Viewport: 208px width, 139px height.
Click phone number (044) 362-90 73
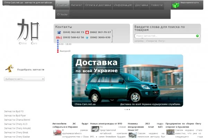pos(73,32)
